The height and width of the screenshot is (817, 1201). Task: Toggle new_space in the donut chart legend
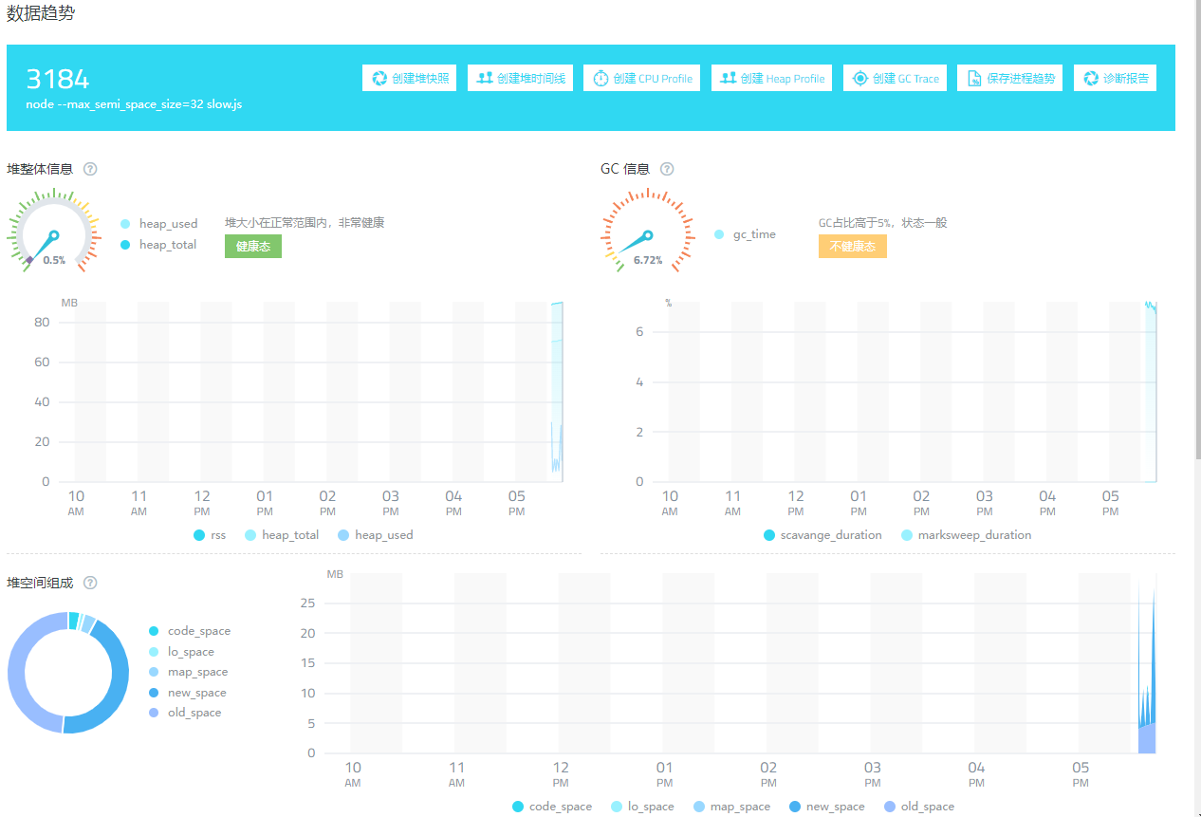coord(188,693)
